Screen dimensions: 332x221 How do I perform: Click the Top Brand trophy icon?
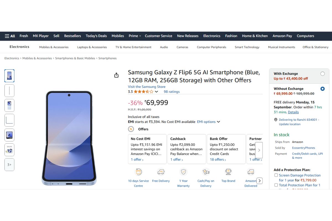pos(228,172)
